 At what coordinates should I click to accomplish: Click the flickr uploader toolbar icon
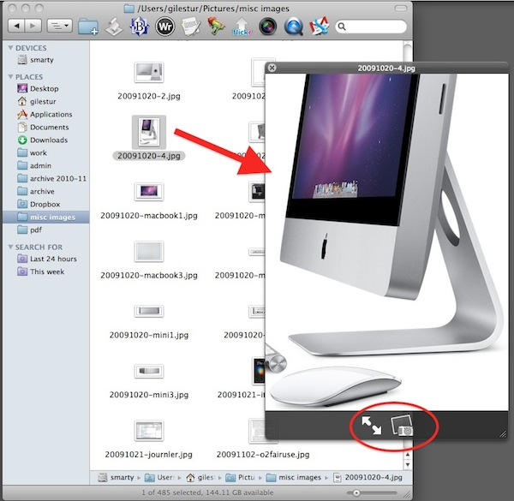[x=242, y=27]
